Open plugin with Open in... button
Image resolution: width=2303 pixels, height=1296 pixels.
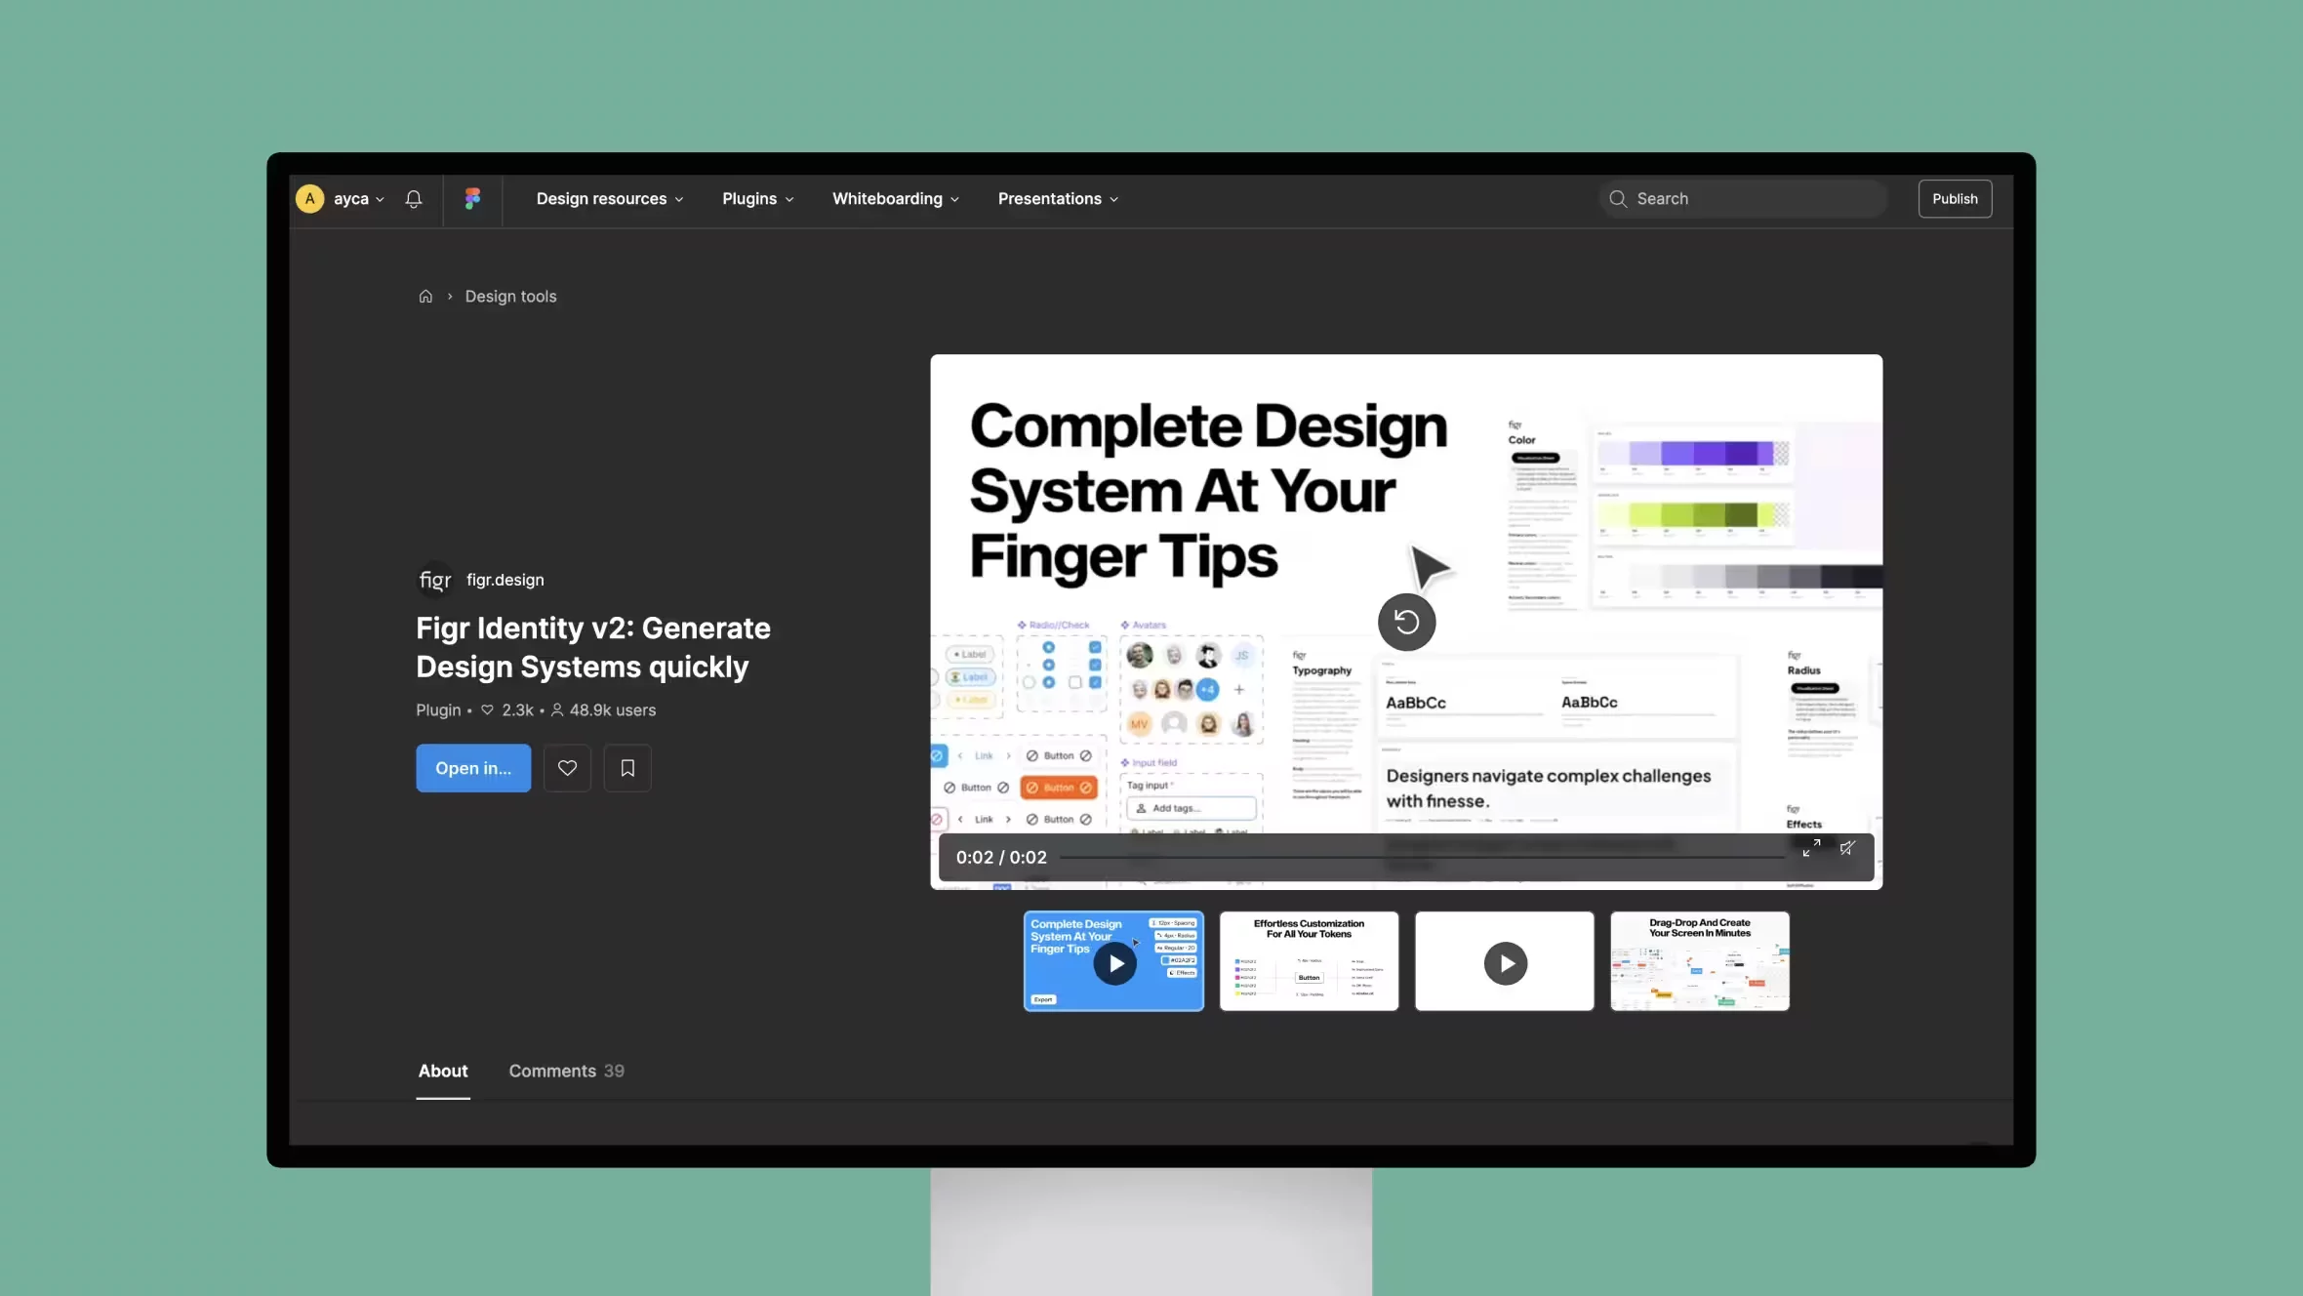pos(473,767)
